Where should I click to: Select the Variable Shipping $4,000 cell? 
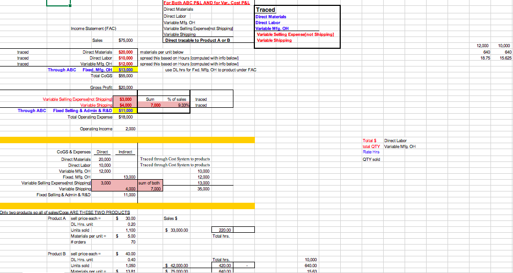tap(126, 105)
